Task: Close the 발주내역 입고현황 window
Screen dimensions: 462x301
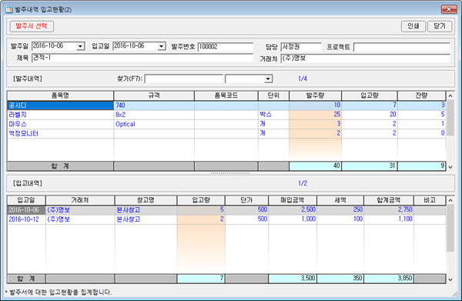Action: tap(449, 9)
